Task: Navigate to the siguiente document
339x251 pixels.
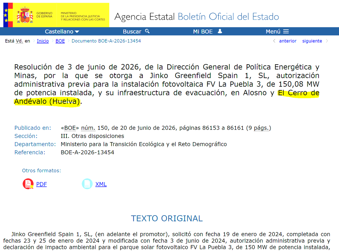Action: click(x=312, y=41)
